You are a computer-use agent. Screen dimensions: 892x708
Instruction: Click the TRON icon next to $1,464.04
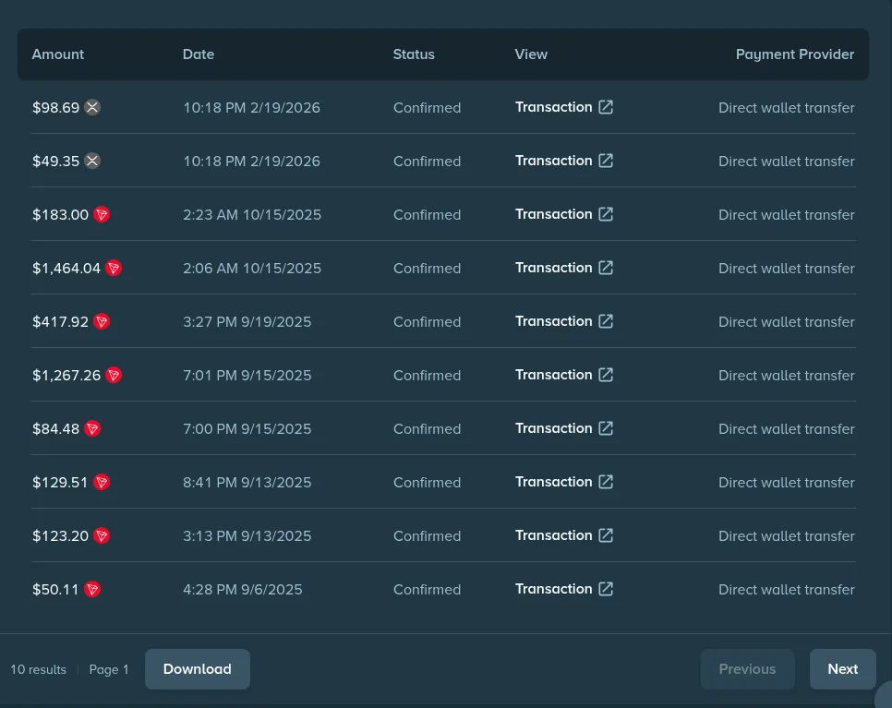tap(114, 268)
